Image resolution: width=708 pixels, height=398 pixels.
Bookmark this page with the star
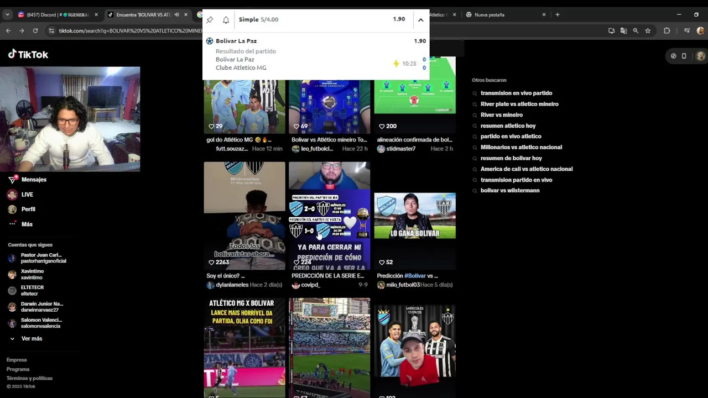click(648, 31)
